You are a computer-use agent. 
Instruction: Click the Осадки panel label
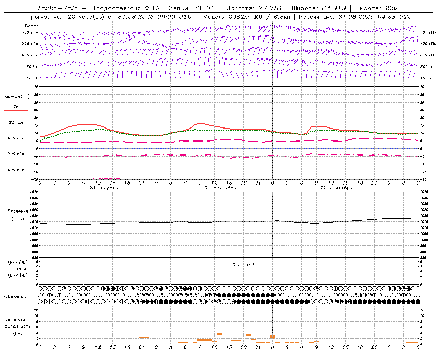tap(18, 269)
